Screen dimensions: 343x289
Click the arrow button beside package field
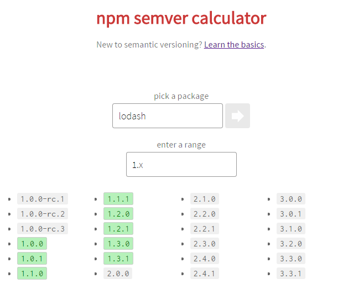click(237, 116)
